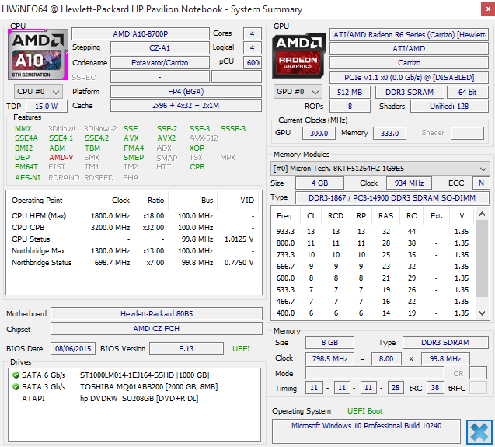The width and height of the screenshot is (495, 447).
Task: Click the Unified: 128 shaders field
Action: (449, 107)
